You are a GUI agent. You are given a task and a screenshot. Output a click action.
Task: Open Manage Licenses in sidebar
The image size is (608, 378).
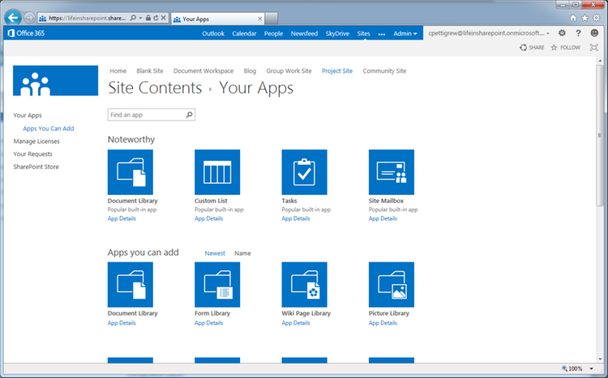[x=36, y=142]
